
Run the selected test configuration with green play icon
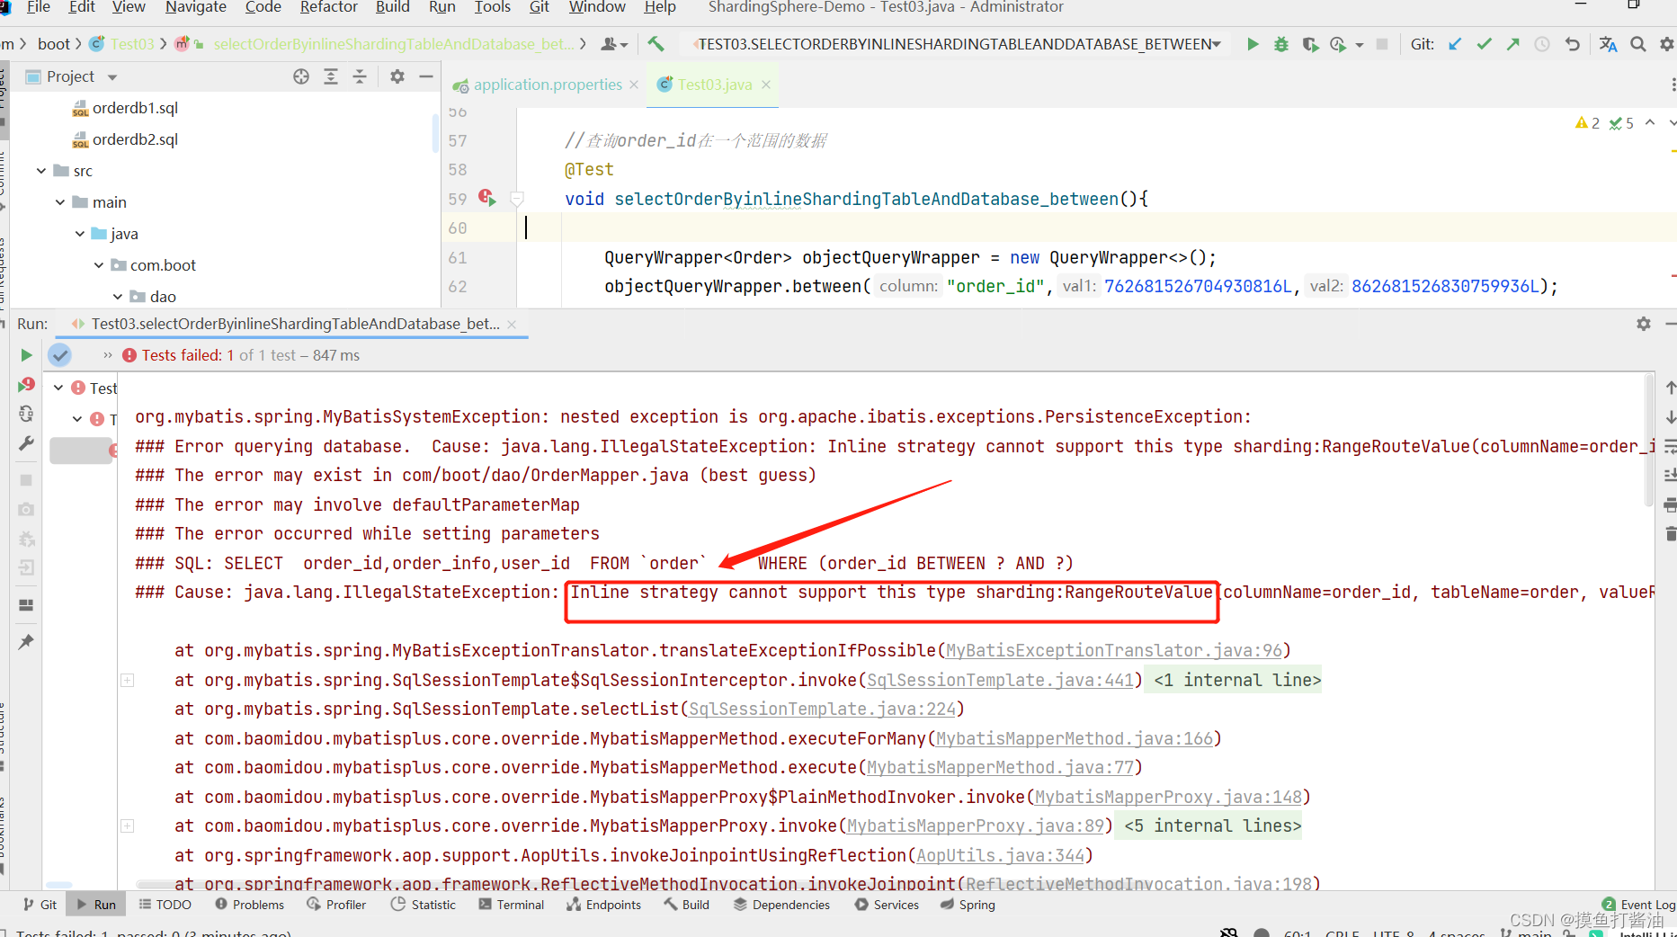coord(1253,44)
